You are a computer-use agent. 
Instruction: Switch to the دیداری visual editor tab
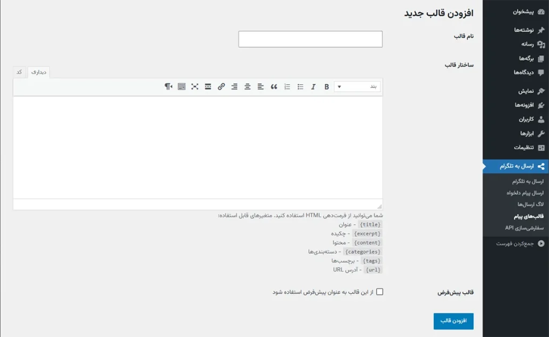39,72
